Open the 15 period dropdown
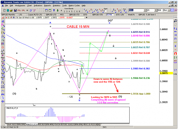 pyautogui.click(x=156, y=10)
